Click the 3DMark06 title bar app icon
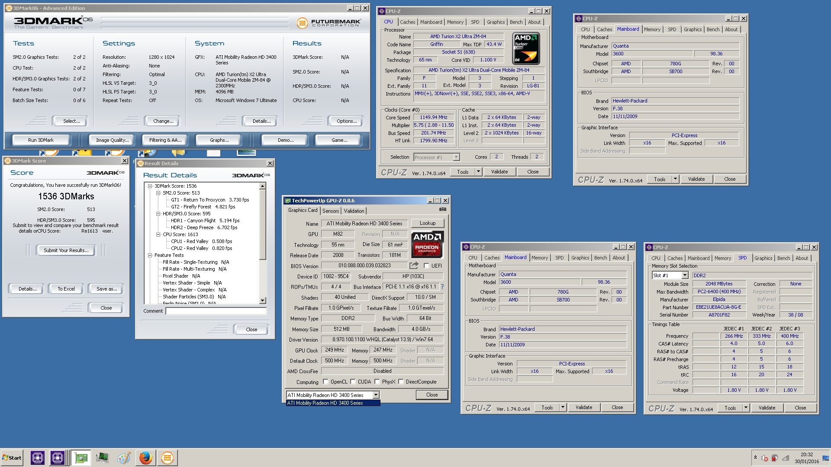 [9, 8]
